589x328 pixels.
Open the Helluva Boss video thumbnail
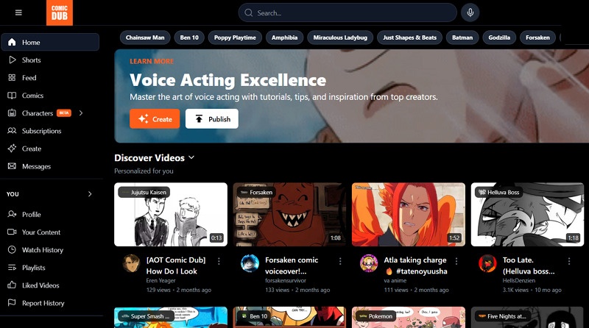pos(527,214)
